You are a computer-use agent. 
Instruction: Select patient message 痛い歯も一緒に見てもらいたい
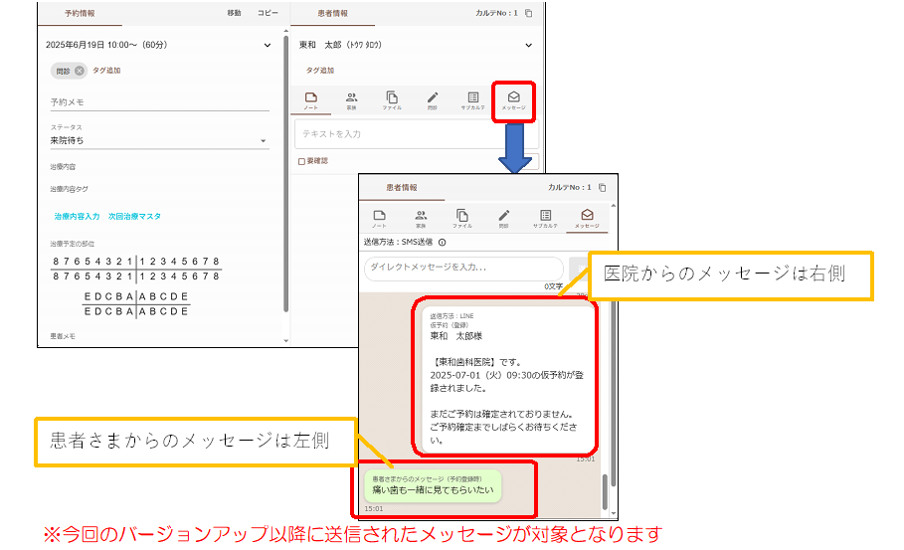[x=433, y=485]
